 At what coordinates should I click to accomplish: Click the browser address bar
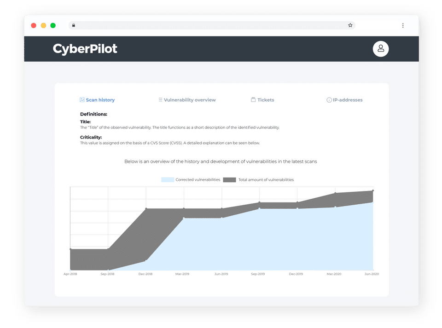(211, 25)
